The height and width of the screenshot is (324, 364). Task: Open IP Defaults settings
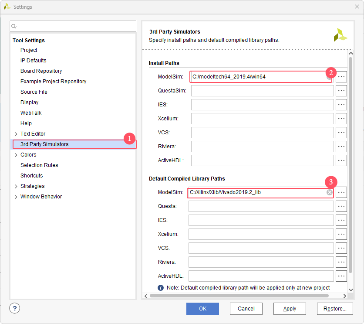[34, 61]
